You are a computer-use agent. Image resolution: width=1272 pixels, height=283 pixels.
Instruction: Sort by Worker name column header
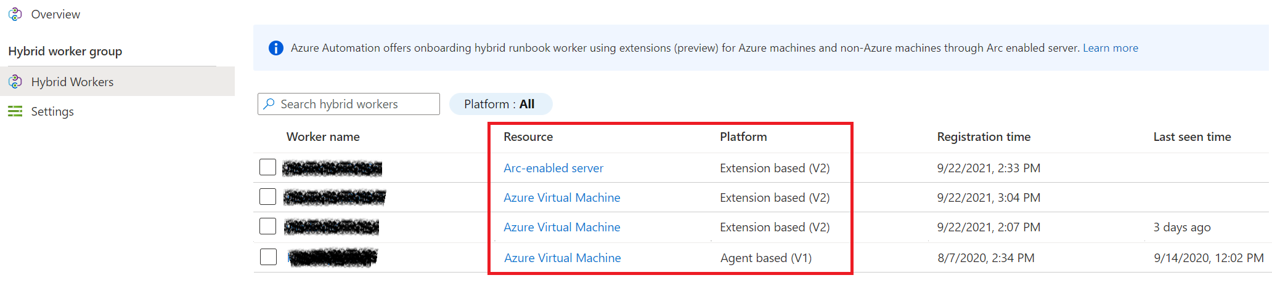point(323,137)
